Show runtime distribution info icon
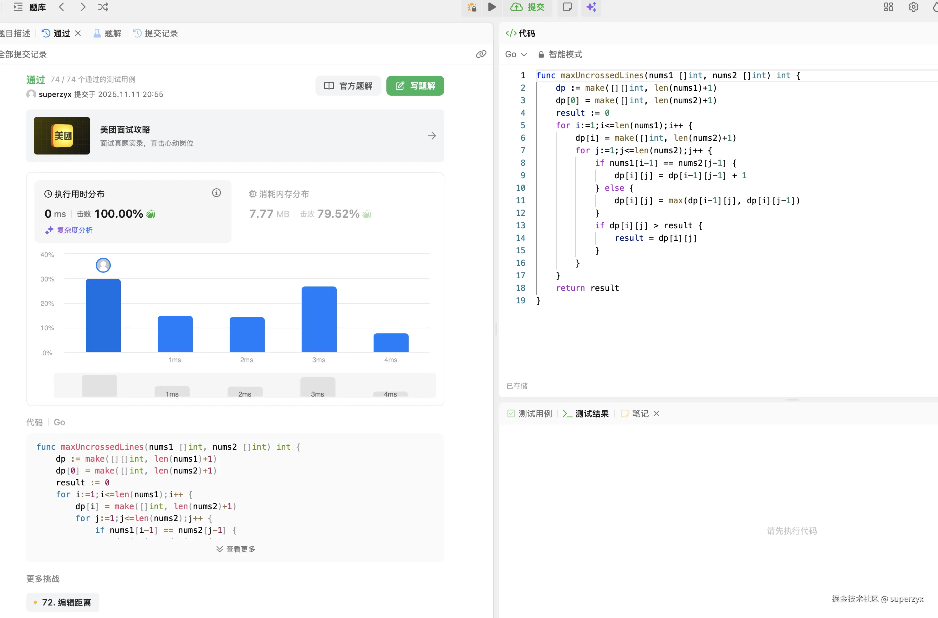 click(216, 193)
